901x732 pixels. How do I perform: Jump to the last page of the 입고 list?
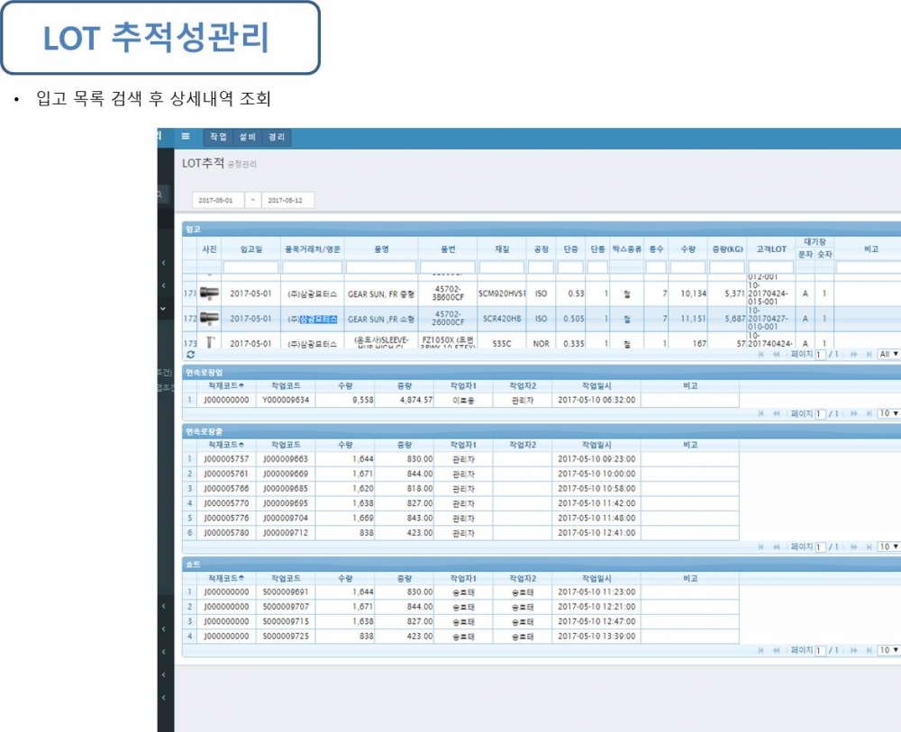click(x=870, y=355)
